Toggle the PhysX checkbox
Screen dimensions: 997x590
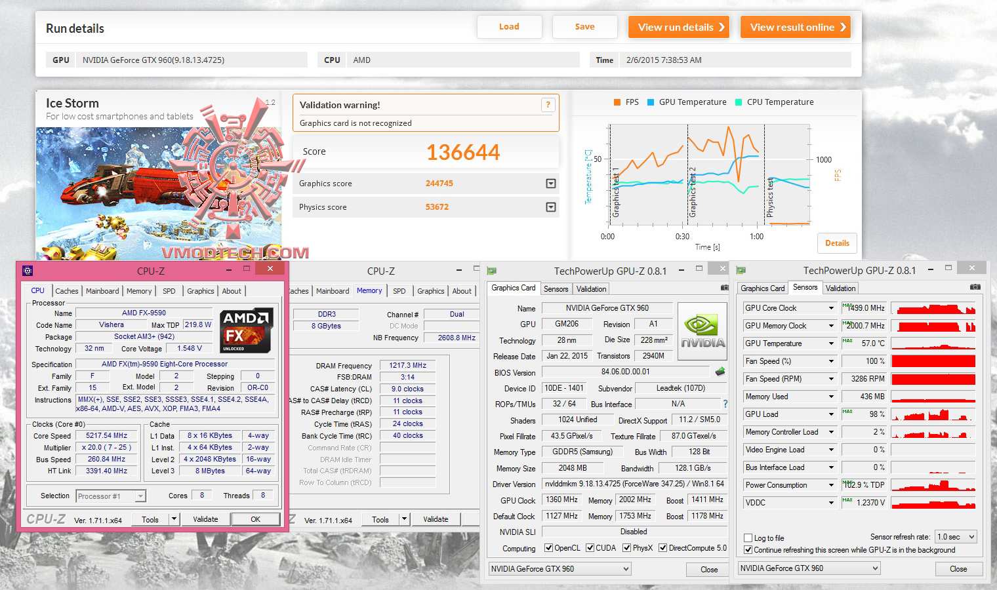[627, 548]
